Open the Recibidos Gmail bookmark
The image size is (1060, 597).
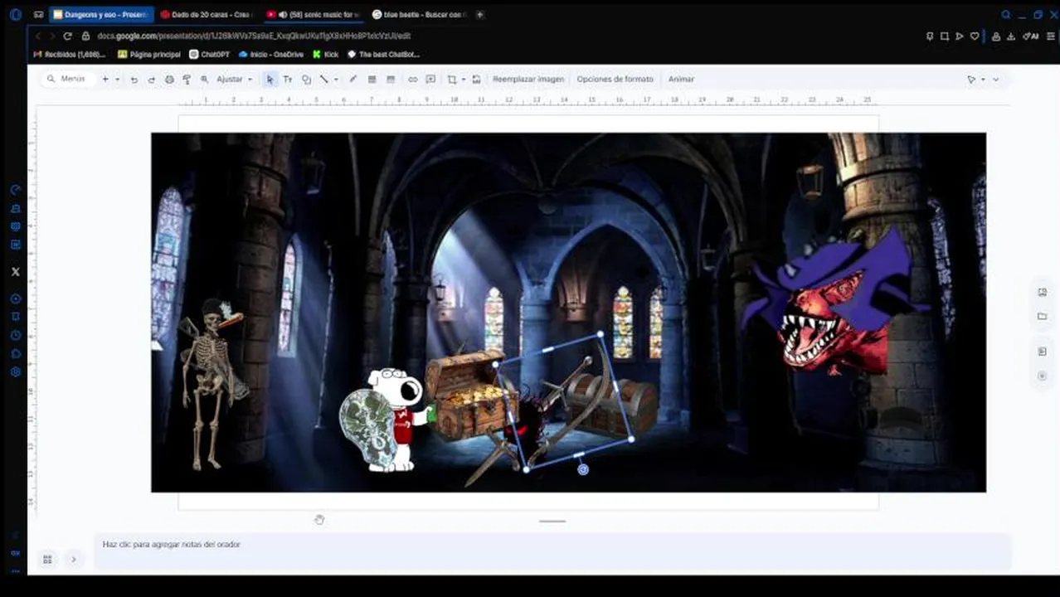(x=69, y=55)
